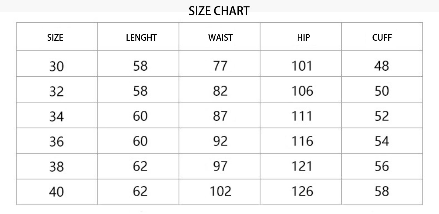Click size 32 in the SIZE column
This screenshot has width=439, height=214.
pyautogui.click(x=56, y=91)
